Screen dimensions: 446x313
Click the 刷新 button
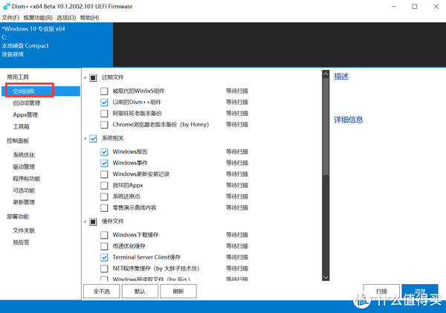pos(178,291)
